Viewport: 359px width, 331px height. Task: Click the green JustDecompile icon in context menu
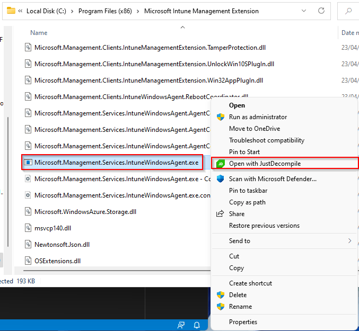pos(220,164)
